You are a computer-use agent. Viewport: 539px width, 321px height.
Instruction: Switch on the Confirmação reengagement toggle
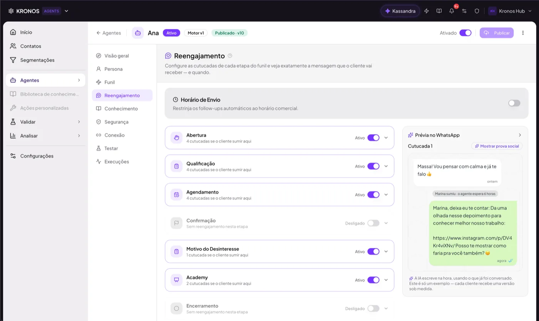373,223
